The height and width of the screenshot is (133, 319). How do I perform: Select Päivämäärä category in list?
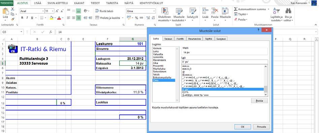point(160,60)
